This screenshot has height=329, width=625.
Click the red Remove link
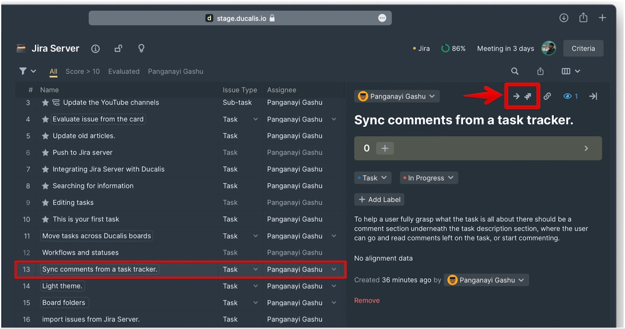pyautogui.click(x=367, y=301)
